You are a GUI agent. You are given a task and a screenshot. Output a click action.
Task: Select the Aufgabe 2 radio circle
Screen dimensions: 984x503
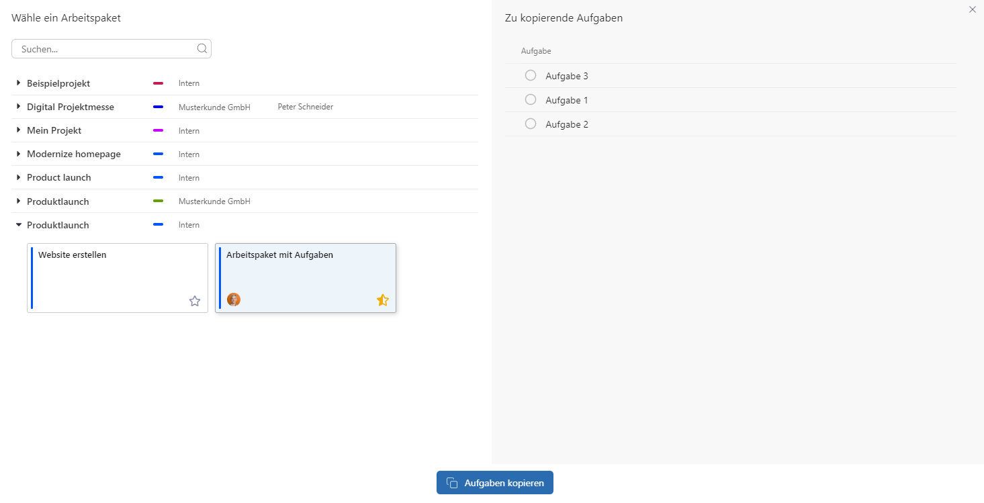point(531,124)
